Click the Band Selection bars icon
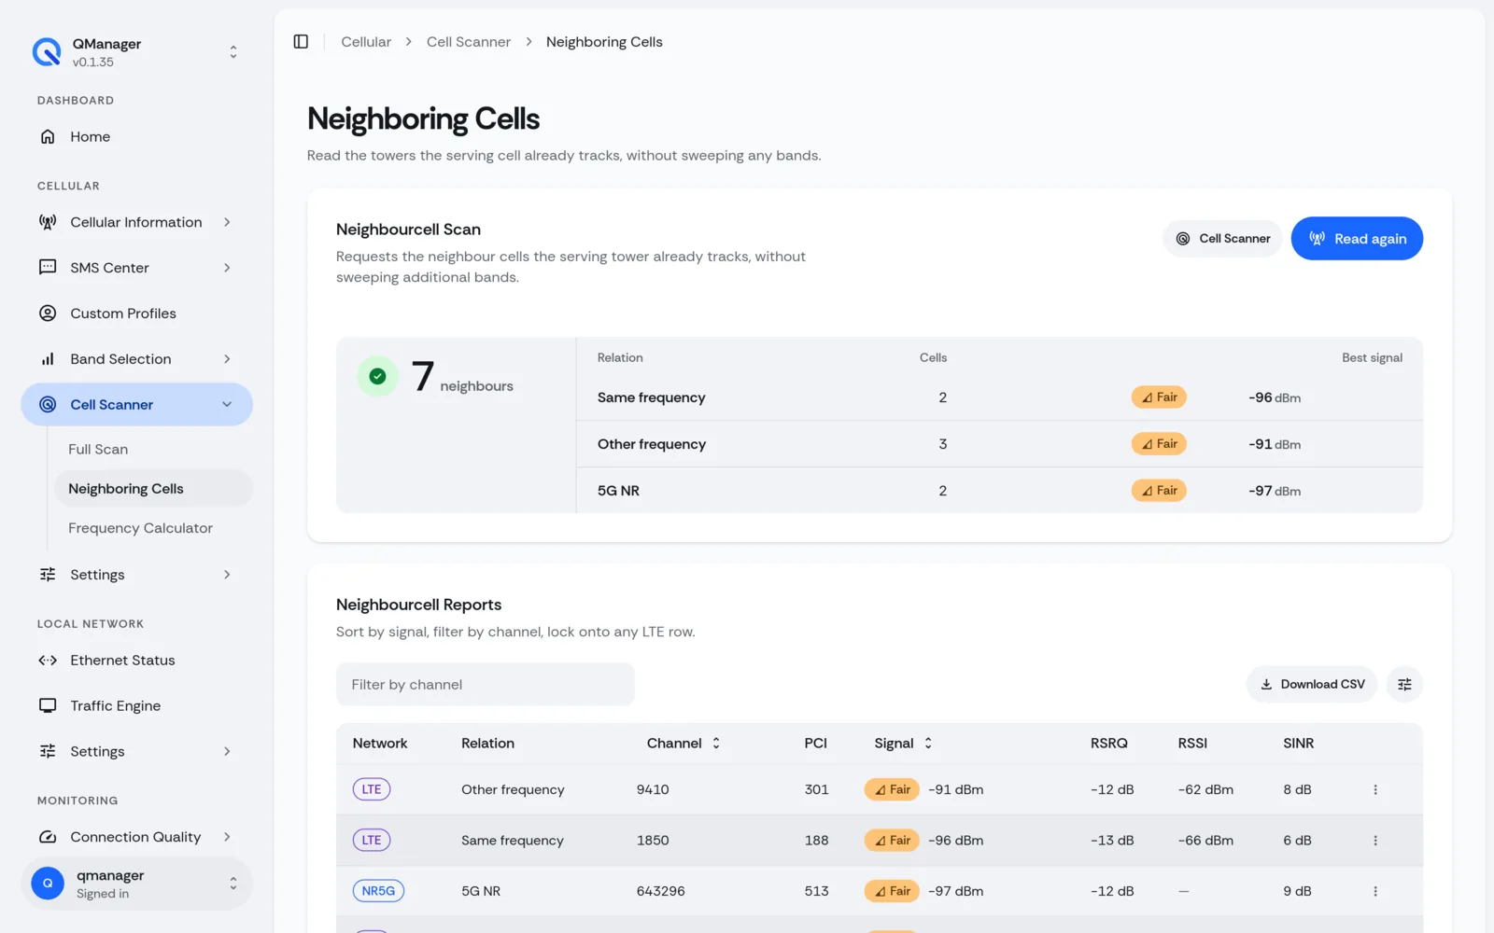Image resolution: width=1494 pixels, height=933 pixels. click(48, 359)
